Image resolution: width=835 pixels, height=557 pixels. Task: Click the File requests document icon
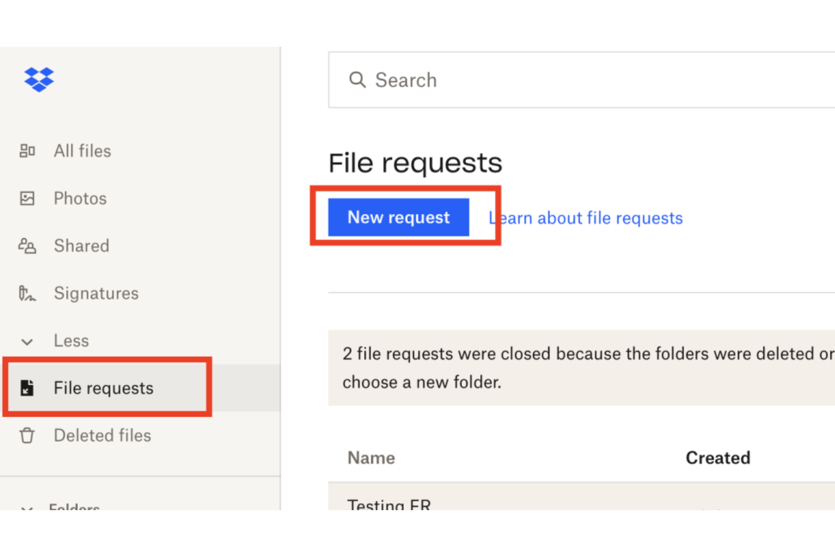[27, 388]
